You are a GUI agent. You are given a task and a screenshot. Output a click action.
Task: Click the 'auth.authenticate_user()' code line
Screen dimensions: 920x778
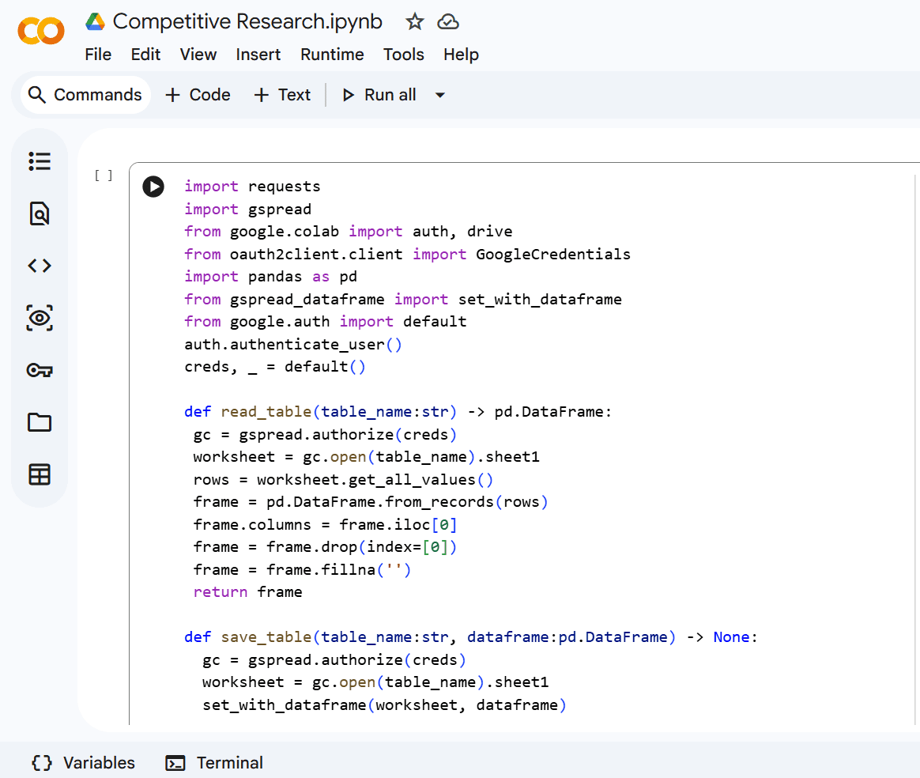pos(293,345)
